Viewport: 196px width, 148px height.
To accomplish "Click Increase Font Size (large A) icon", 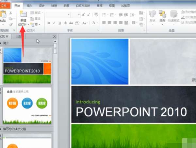I will coord(83,15).
